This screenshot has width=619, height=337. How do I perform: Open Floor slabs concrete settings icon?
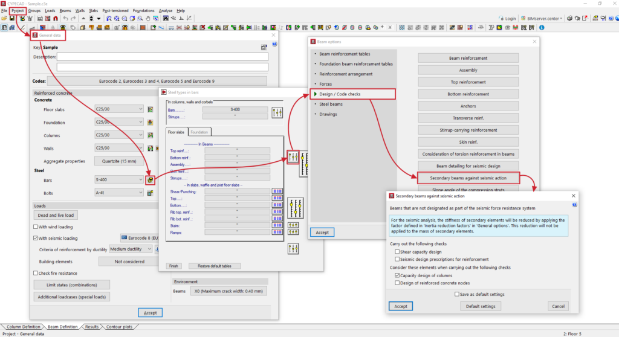[151, 109]
